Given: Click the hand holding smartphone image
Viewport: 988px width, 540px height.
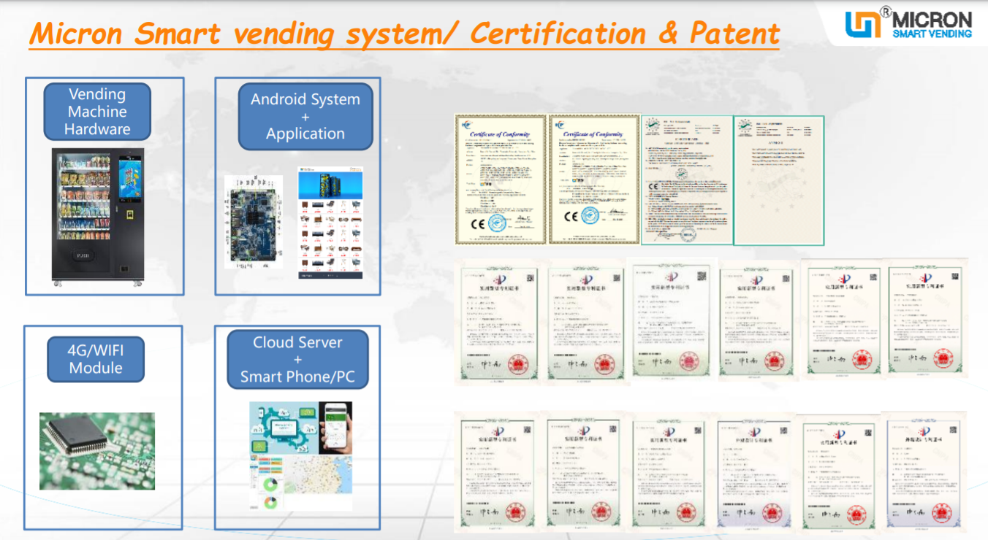Looking at the screenshot, I should tap(335, 428).
